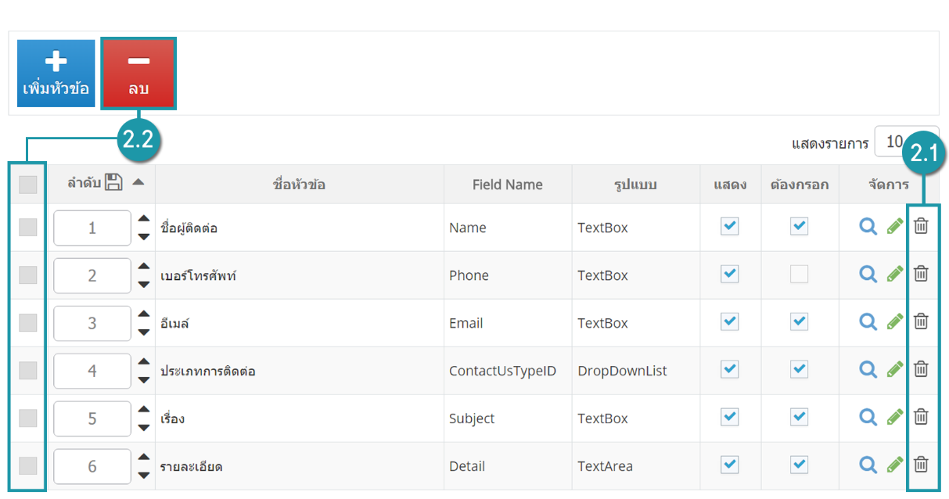The height and width of the screenshot is (499, 949).
Task: Edit Name row with pencil icon
Action: [x=895, y=226]
